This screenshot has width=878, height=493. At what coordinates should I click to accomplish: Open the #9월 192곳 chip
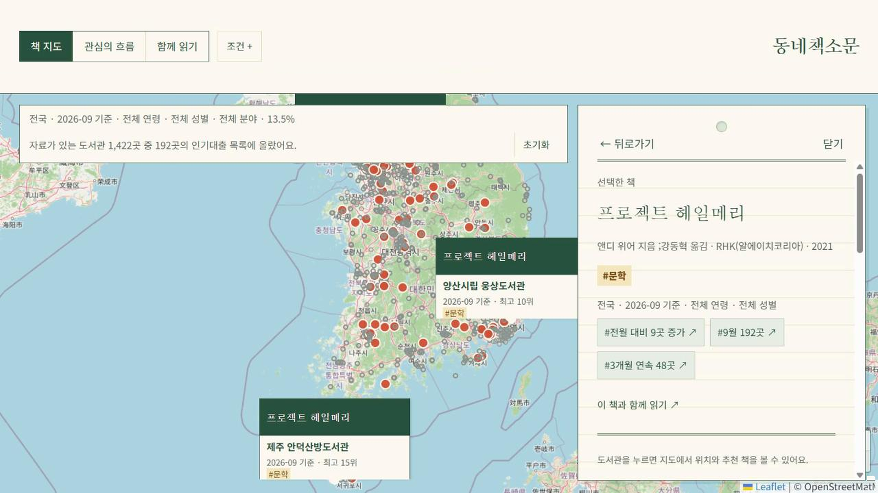(x=747, y=333)
